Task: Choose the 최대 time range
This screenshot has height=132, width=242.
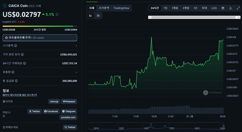Action: coord(204,8)
